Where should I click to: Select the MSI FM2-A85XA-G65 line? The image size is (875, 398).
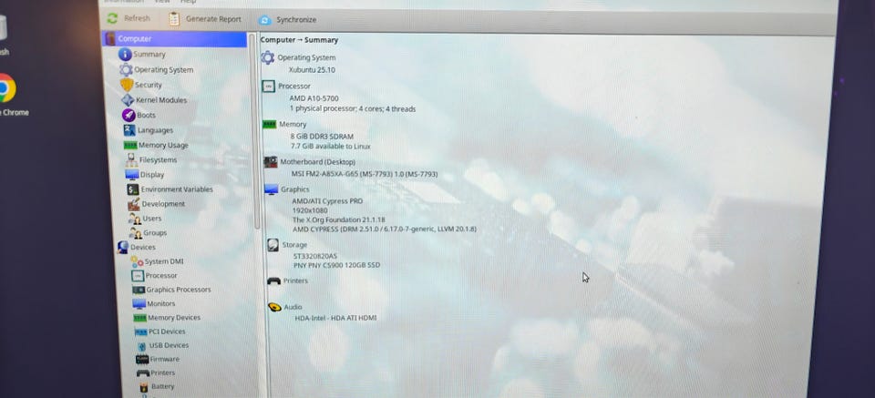(x=365, y=175)
